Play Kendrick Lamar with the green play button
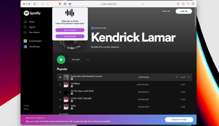This screenshot has width=219, height=126. pos(61,60)
